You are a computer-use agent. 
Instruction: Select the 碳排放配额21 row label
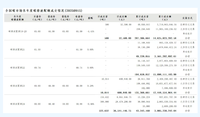[x=18, y=49]
